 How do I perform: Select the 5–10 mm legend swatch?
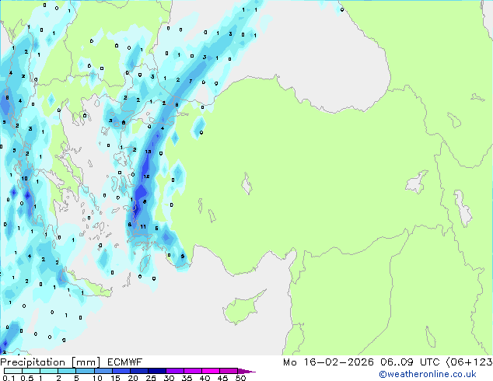click(85, 371)
